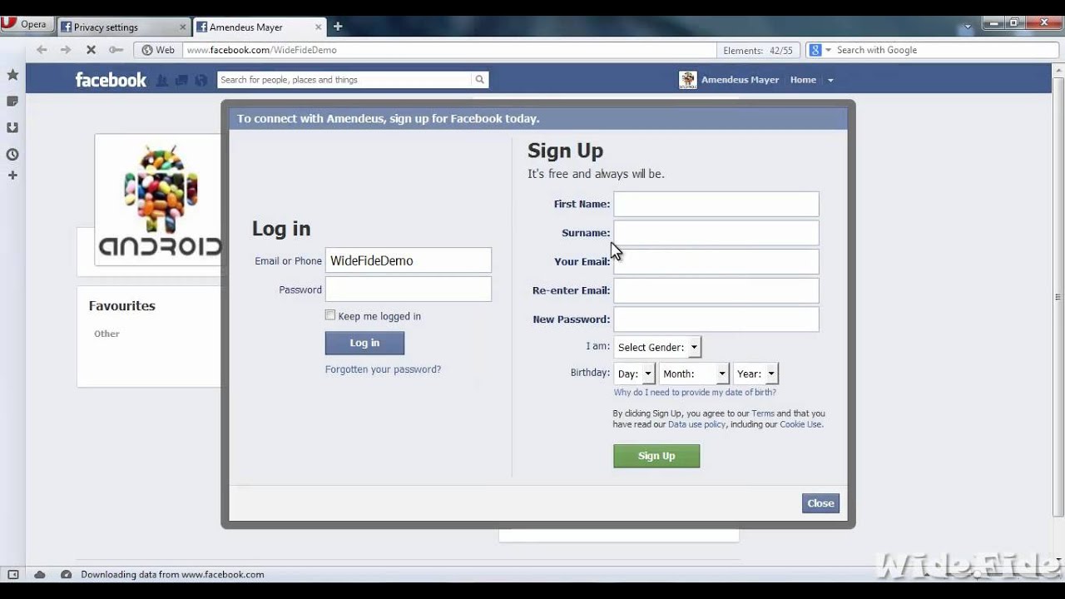
Task: Open the downloads panel in Opera sidebar
Action: (x=12, y=127)
